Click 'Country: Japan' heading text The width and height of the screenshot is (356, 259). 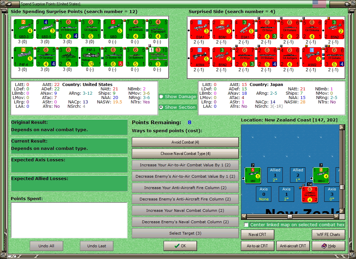click(266, 84)
